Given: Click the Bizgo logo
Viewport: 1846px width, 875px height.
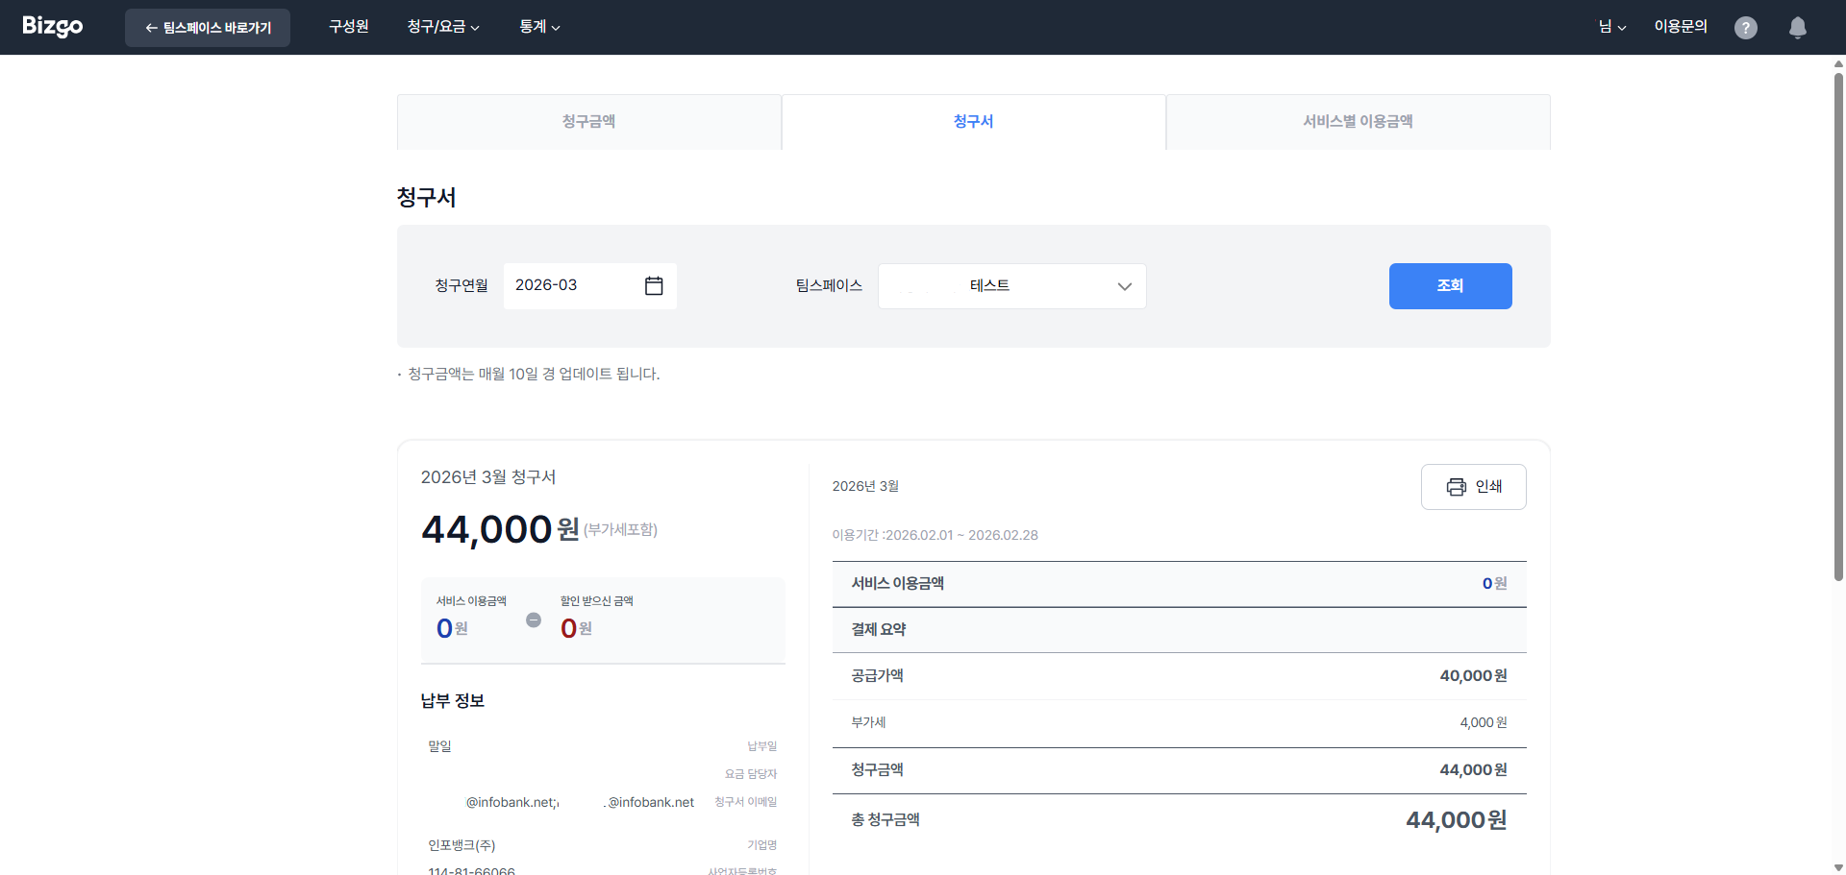Looking at the screenshot, I should click(52, 26).
